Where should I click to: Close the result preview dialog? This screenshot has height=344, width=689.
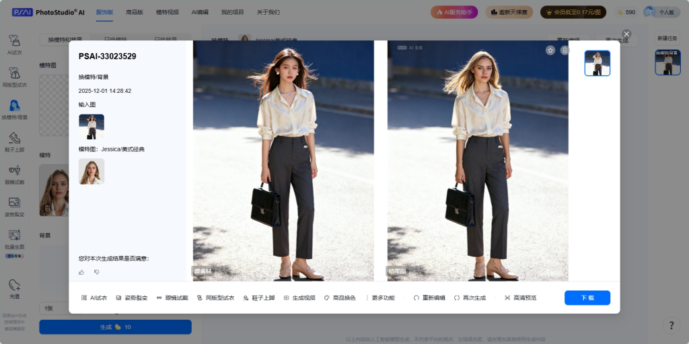click(x=626, y=34)
